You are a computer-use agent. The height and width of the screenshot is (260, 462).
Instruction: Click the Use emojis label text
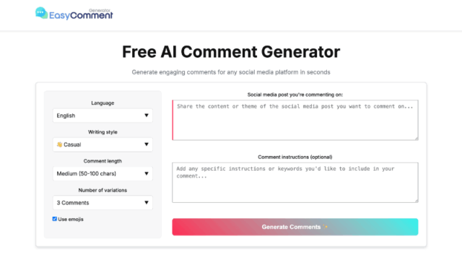click(71, 220)
